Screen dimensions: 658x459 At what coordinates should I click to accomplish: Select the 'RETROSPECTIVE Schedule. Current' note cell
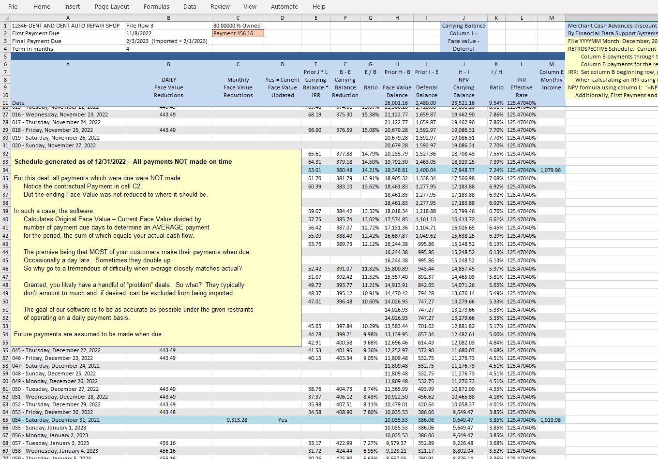coord(612,49)
